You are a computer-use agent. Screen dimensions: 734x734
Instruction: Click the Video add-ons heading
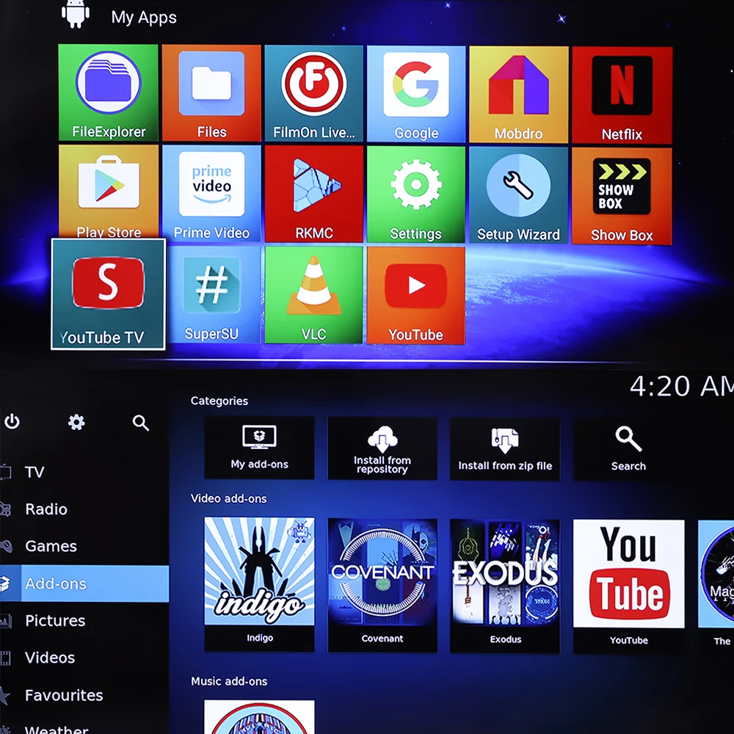click(x=229, y=498)
